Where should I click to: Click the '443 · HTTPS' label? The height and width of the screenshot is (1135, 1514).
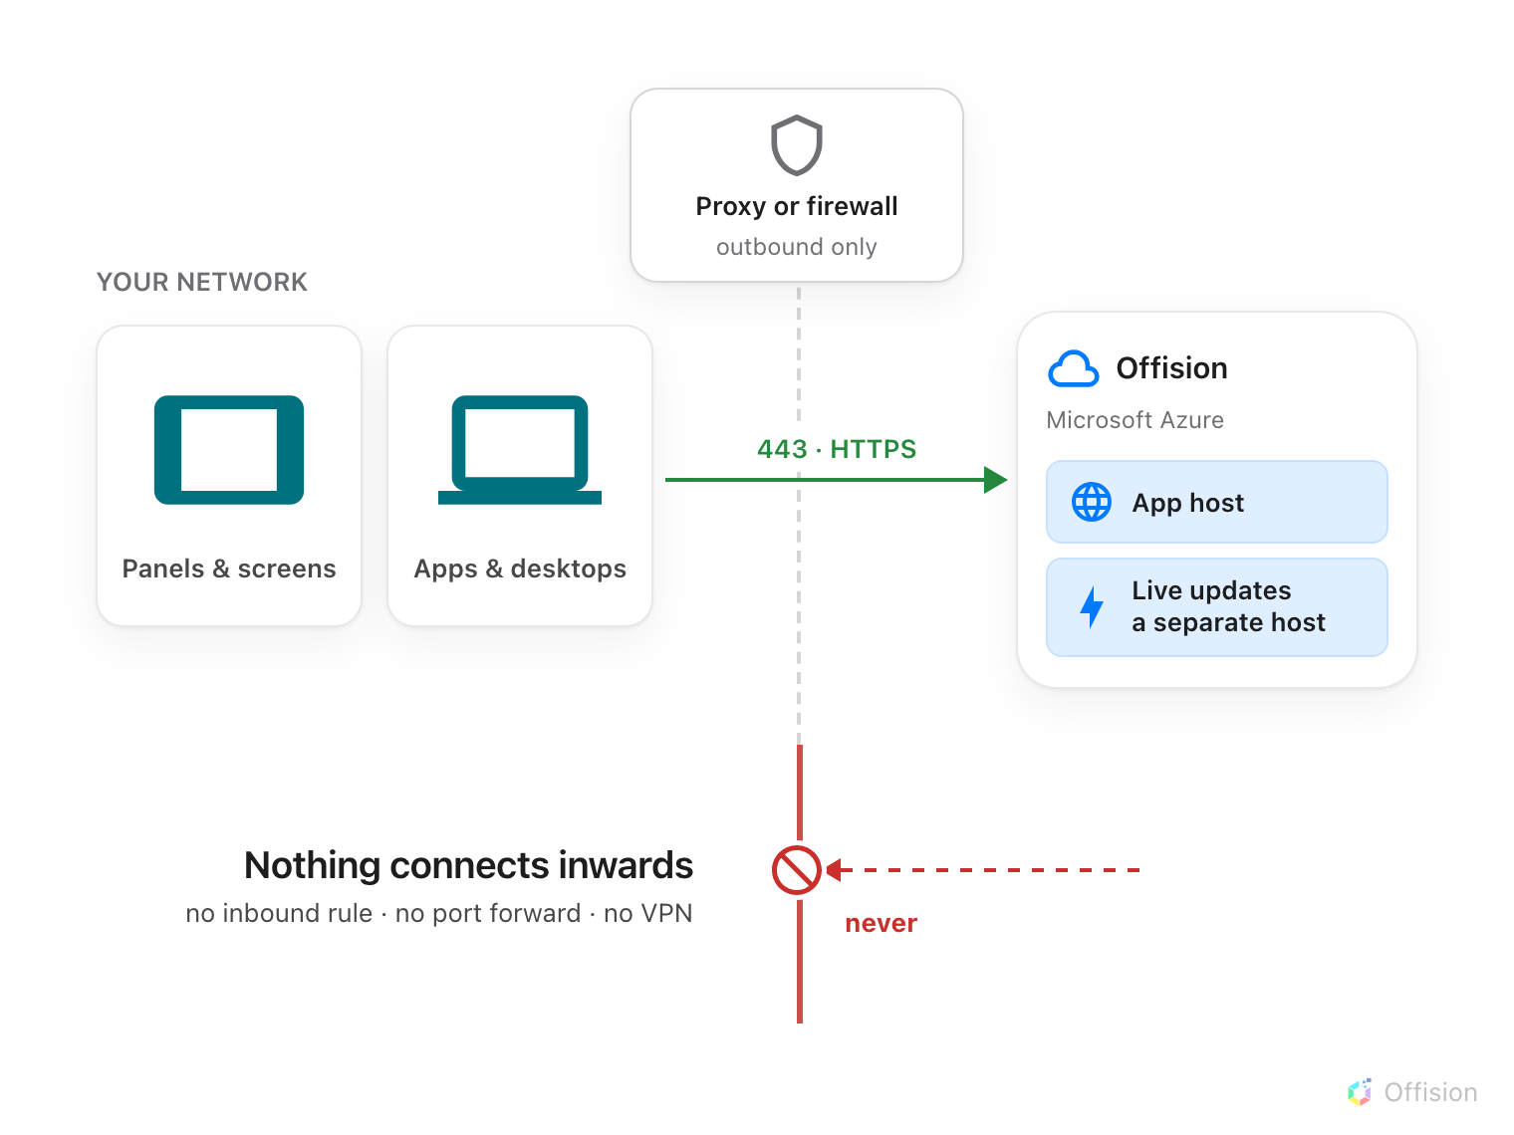pos(837,449)
